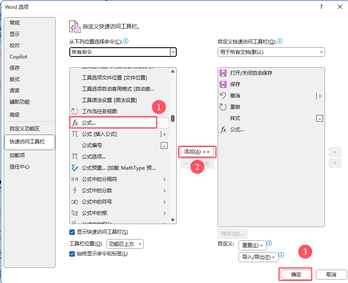Click the move down arrow button
The height and width of the screenshot is (283, 348).
335,163
